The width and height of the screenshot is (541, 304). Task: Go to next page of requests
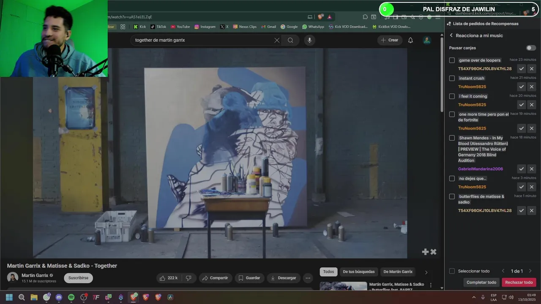click(x=530, y=271)
